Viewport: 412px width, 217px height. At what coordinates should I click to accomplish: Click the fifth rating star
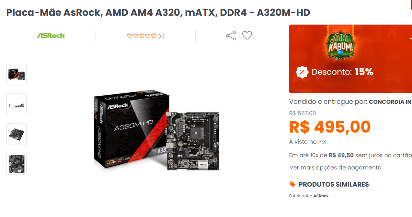tap(154, 36)
